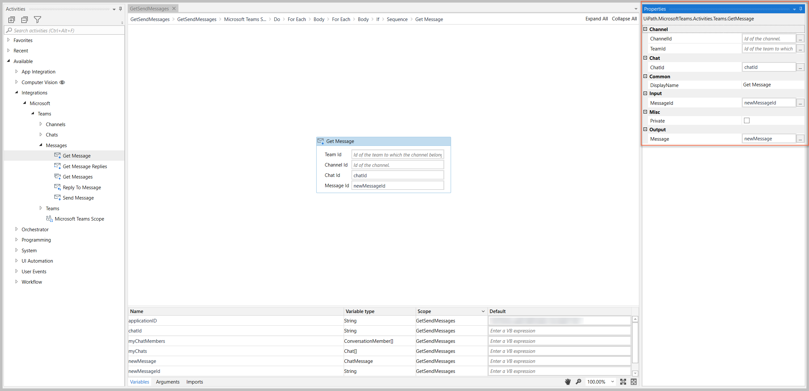The image size is (809, 391).
Task: Click the Expand All link
Action: [x=596, y=18]
